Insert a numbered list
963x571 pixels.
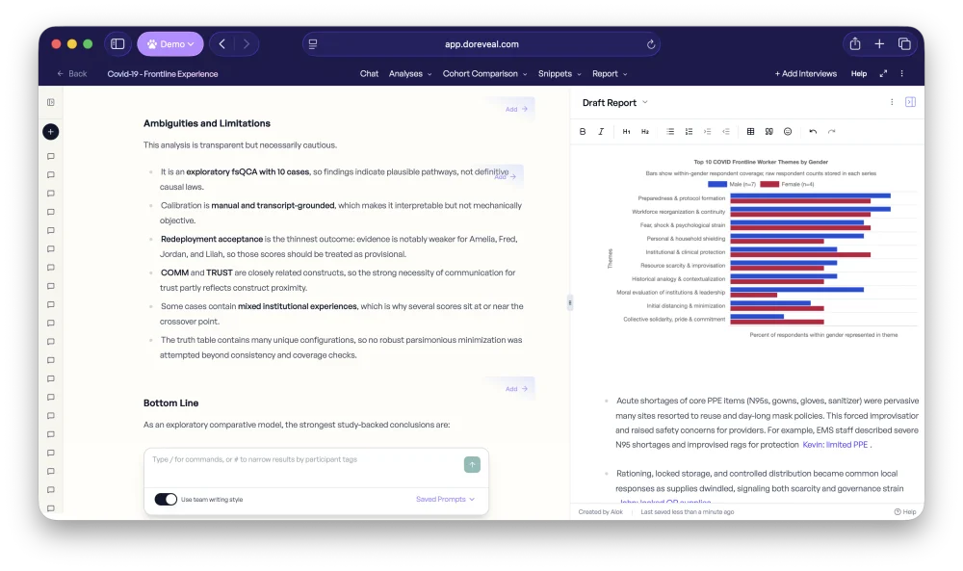pyautogui.click(x=689, y=131)
